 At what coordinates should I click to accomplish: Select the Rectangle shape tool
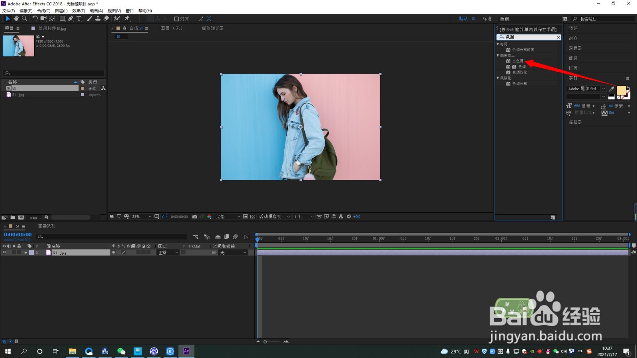tap(62, 19)
